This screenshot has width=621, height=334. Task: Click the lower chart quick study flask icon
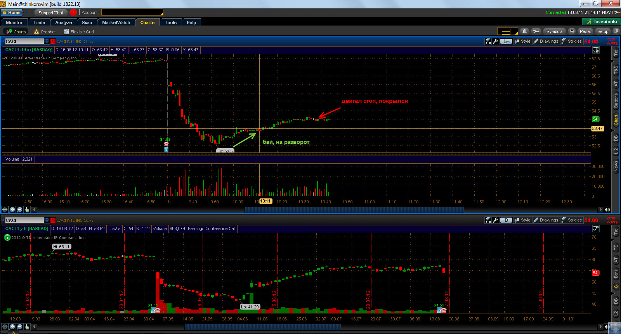tap(488, 220)
